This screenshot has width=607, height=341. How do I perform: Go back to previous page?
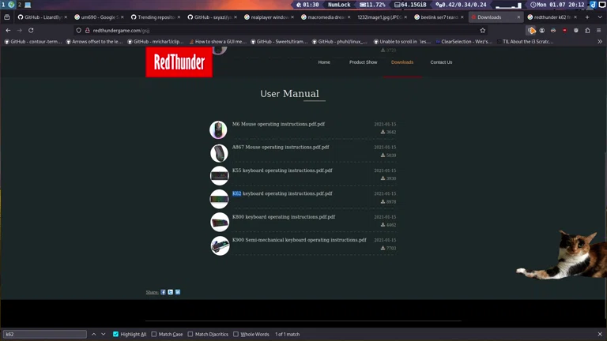(8, 30)
